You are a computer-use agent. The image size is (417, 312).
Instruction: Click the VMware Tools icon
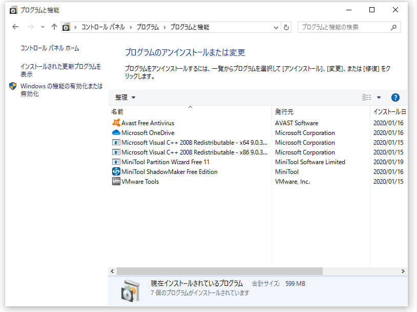(x=116, y=182)
